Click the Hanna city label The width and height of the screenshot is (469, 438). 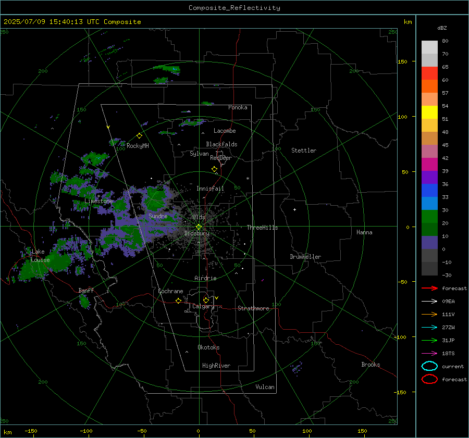pyautogui.click(x=364, y=232)
